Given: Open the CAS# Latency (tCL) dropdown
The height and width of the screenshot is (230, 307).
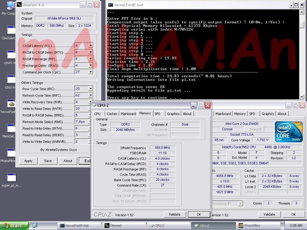Looking at the screenshot, I should click(x=91, y=46).
